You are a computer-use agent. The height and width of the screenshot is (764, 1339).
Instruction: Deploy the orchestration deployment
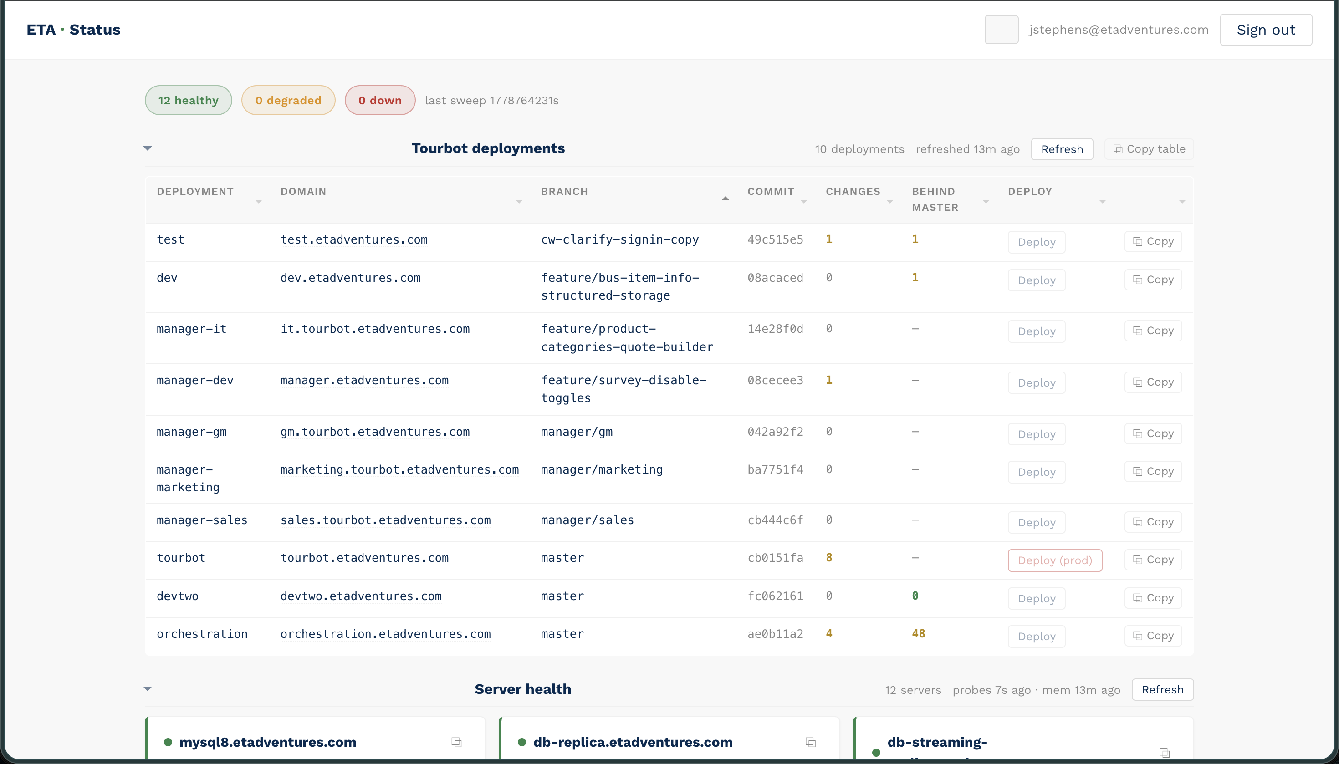1036,637
